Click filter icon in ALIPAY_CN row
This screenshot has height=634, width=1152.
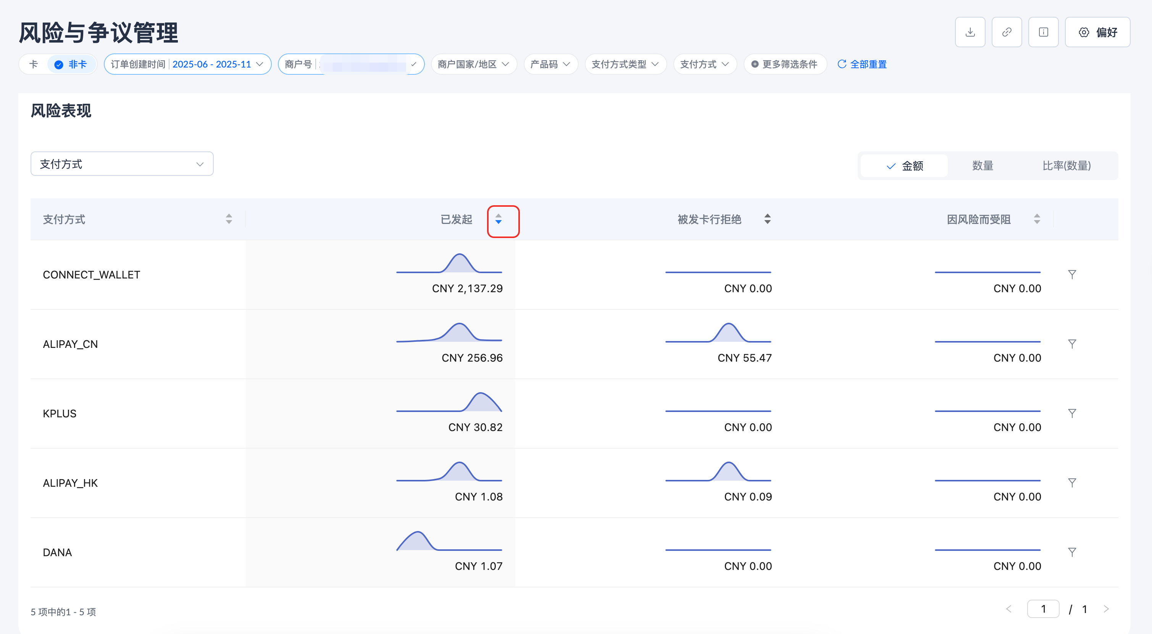coord(1071,344)
